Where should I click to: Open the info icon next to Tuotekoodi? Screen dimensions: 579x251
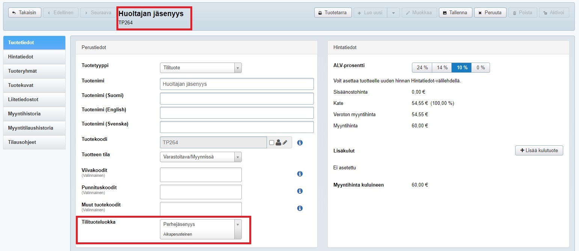(300, 143)
